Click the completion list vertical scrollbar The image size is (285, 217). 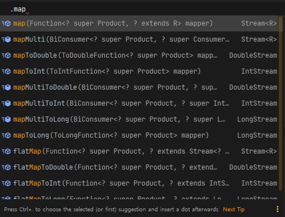(x=280, y=103)
